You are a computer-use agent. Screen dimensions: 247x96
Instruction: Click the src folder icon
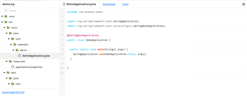pos(6,22)
